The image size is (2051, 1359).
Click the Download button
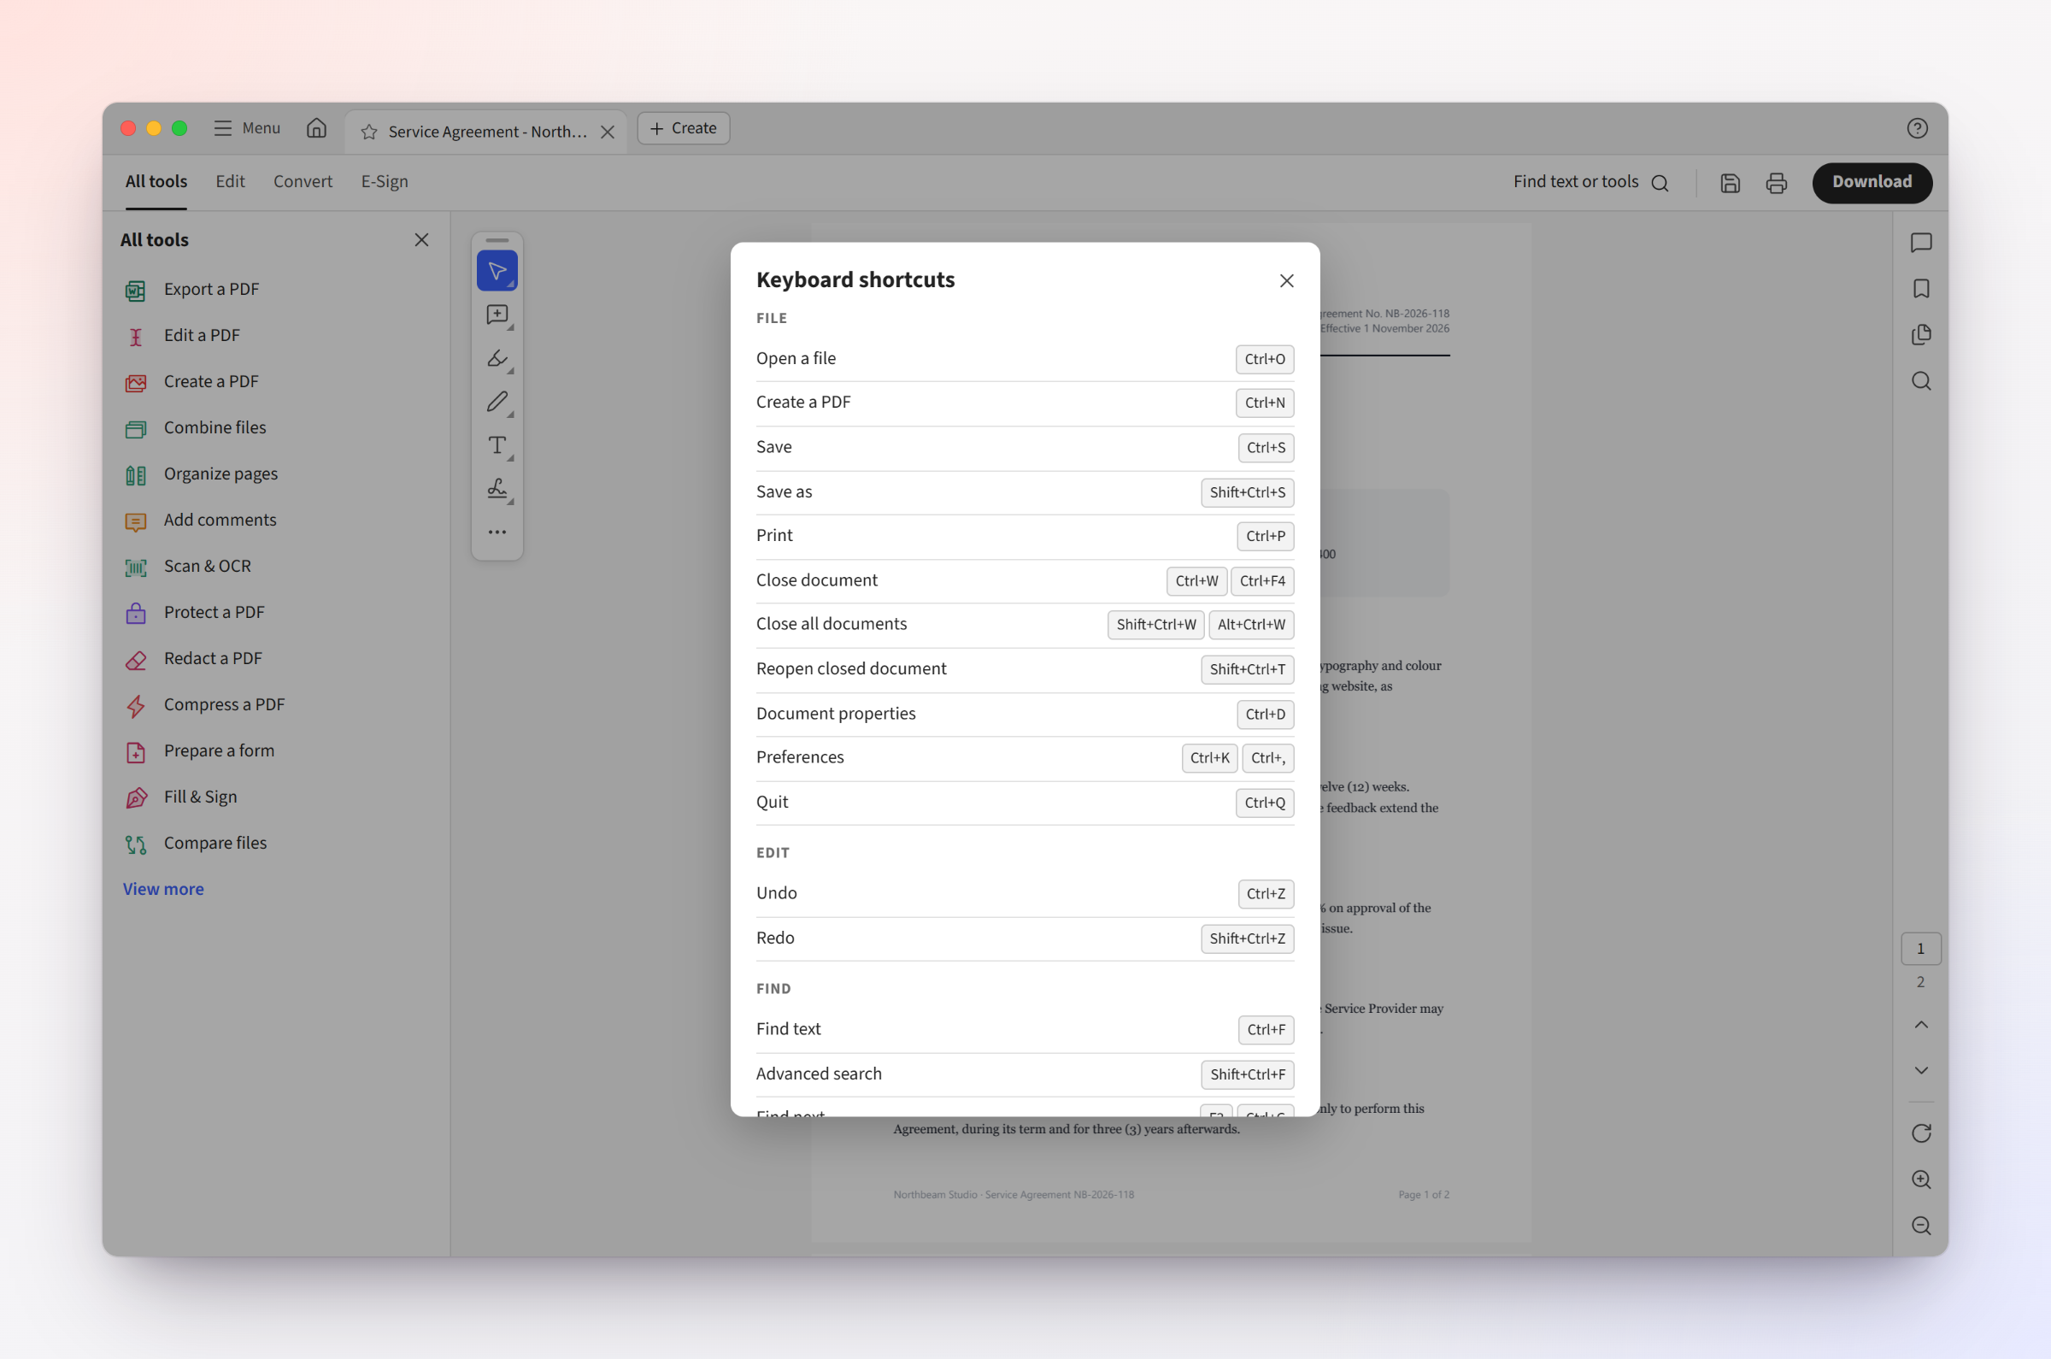pyautogui.click(x=1871, y=182)
